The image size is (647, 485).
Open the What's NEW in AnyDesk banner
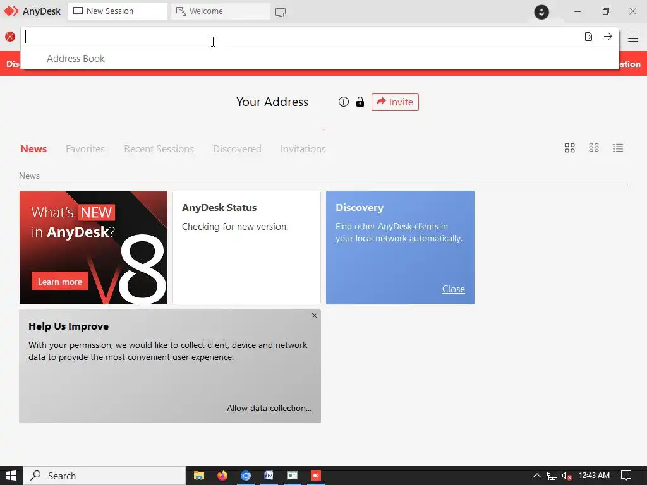point(94,248)
